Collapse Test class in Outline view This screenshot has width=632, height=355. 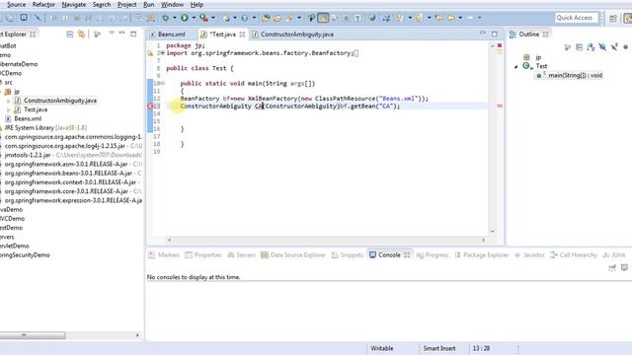[x=515, y=66]
